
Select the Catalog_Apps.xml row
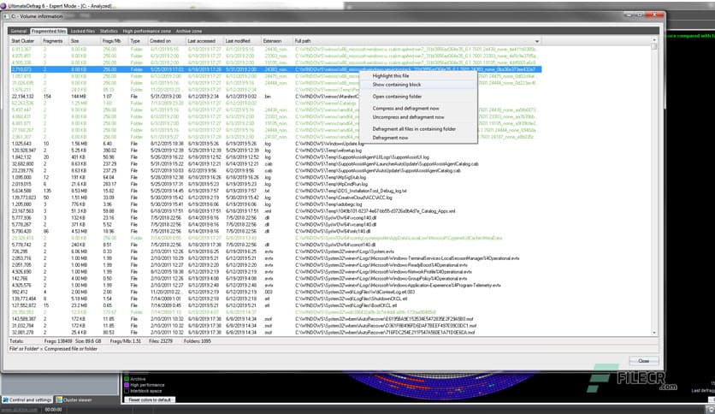276,211
